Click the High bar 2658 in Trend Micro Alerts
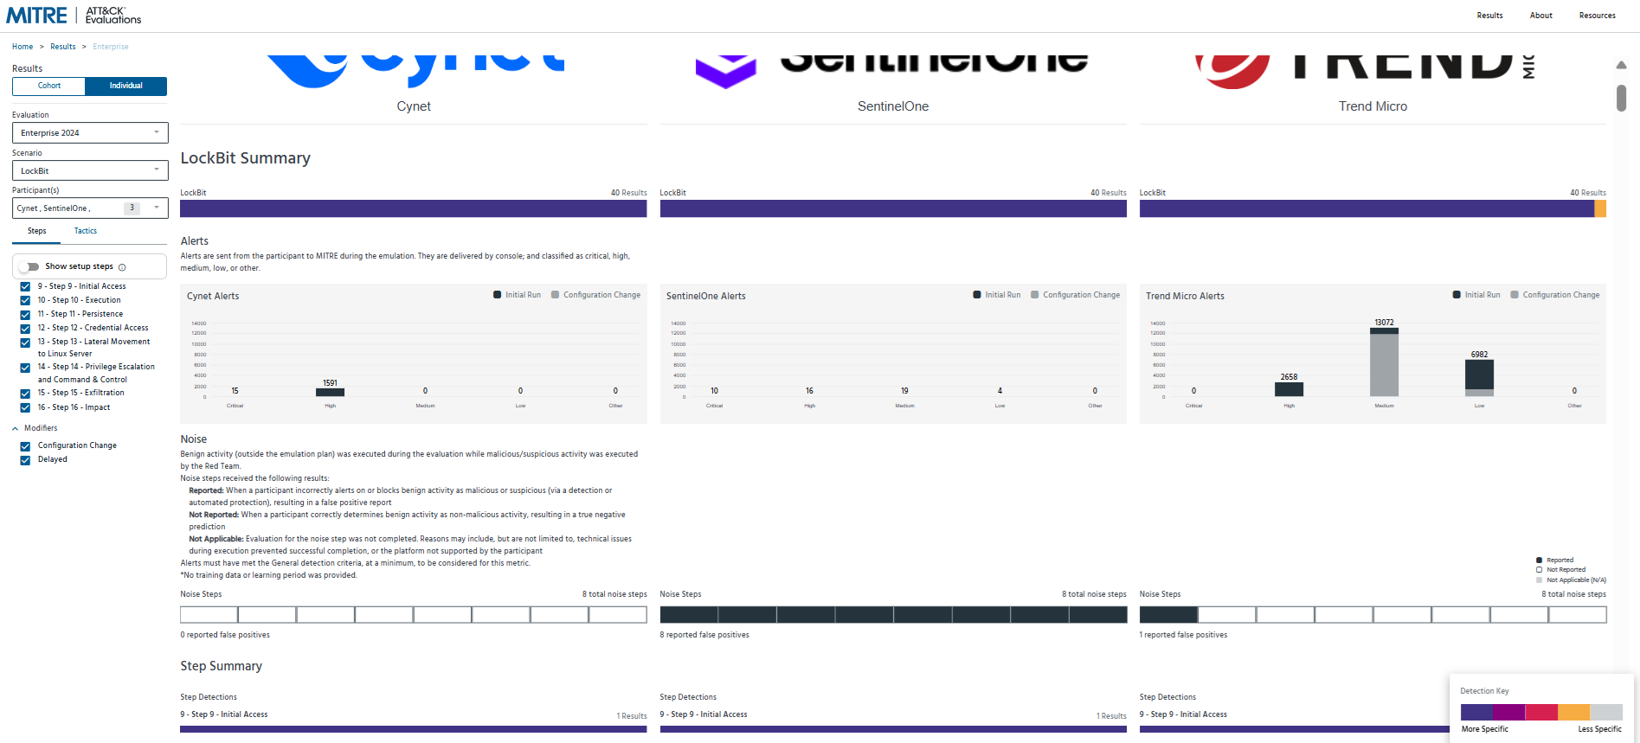Image resolution: width=1640 pixels, height=743 pixels. [x=1289, y=389]
